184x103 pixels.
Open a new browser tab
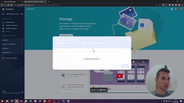click(49, 2)
